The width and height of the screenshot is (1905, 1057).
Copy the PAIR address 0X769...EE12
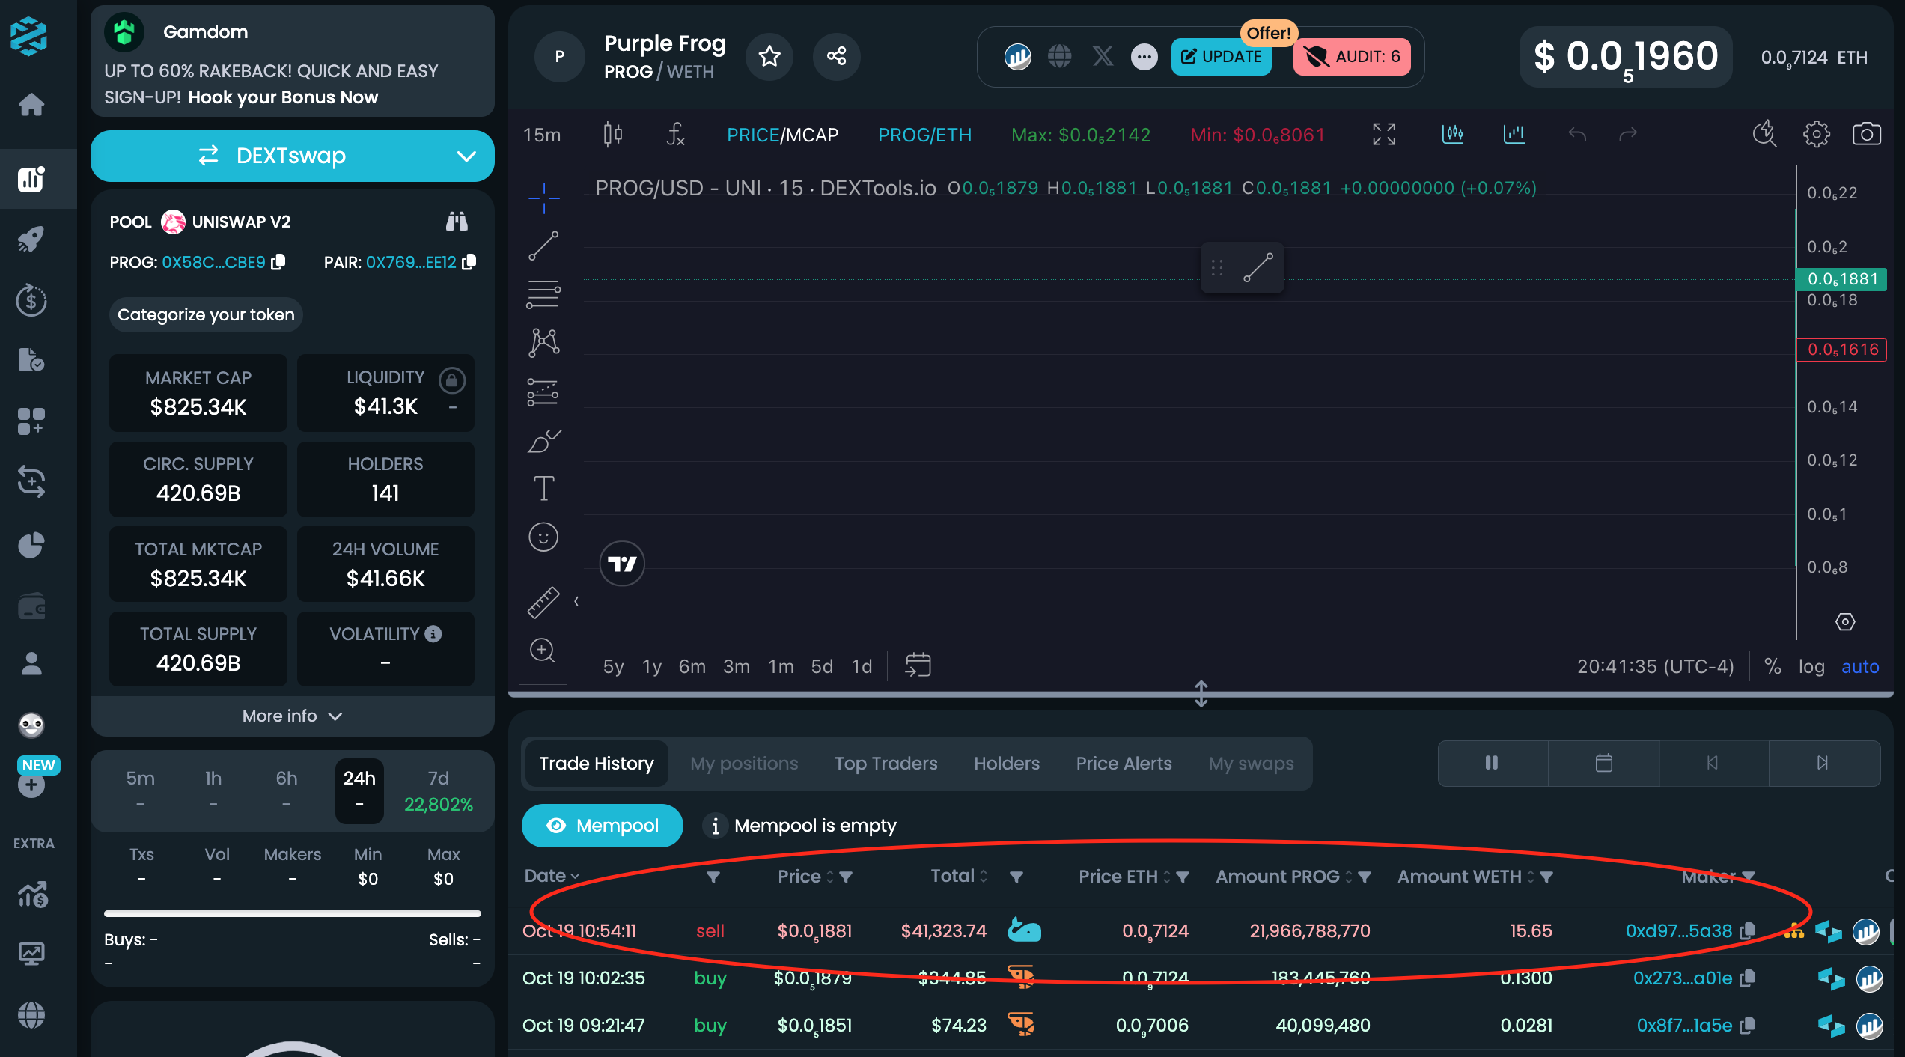[469, 262]
